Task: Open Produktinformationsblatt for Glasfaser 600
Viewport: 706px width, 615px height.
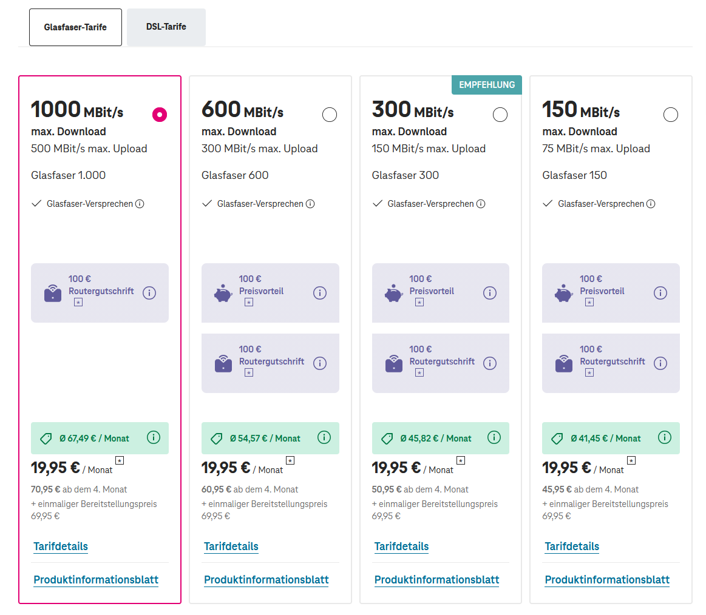Action: 266,580
